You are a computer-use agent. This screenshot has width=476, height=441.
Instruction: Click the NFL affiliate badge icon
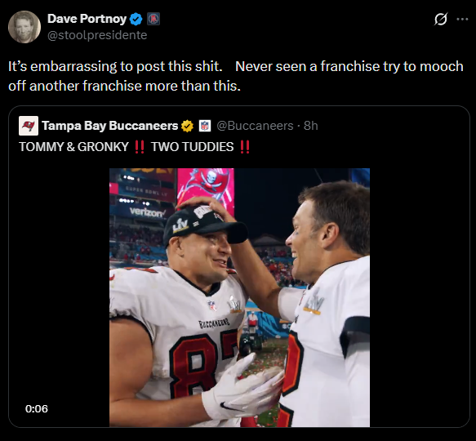tap(205, 126)
